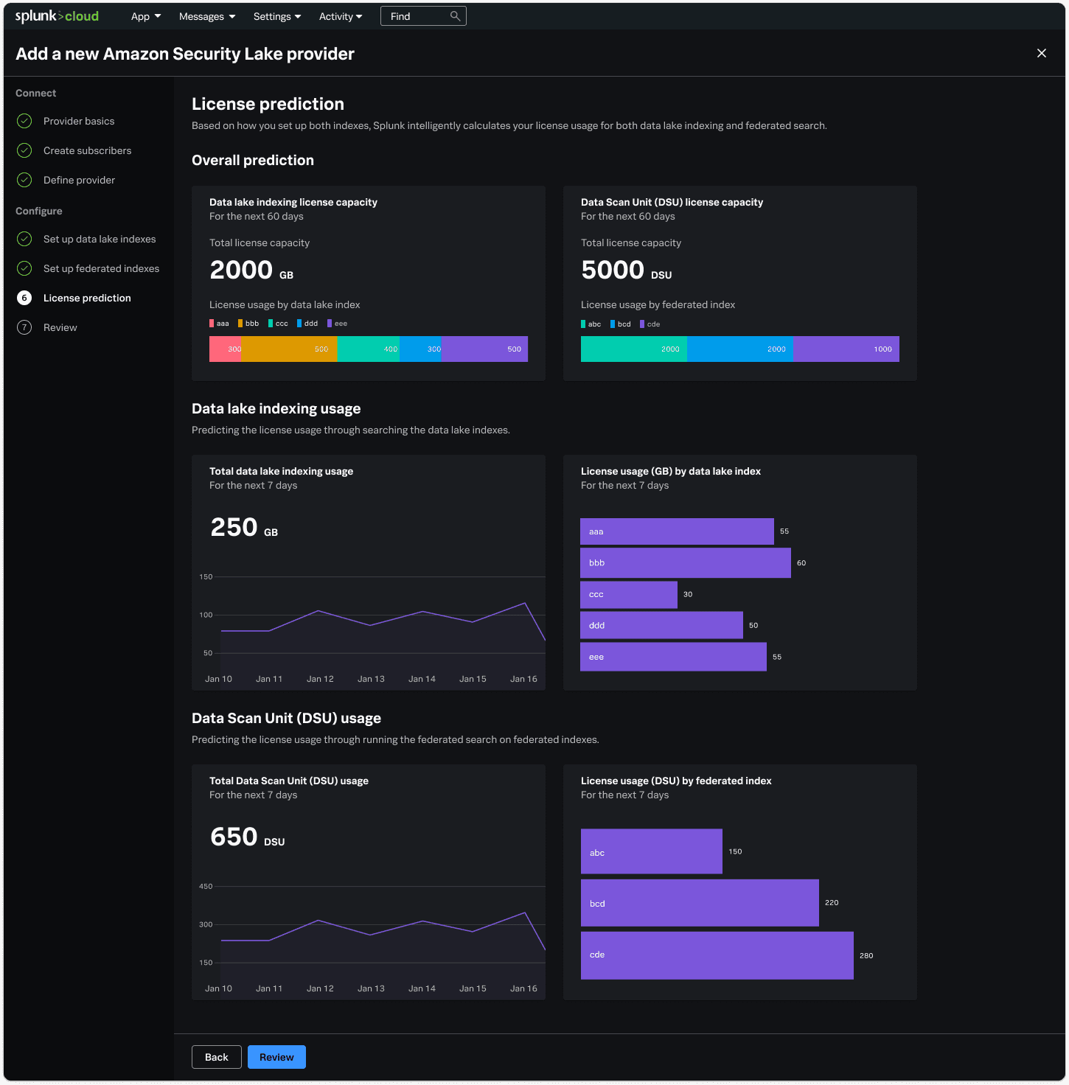This screenshot has height=1085, width=1069.
Task: Go to Set up federated indexes step
Action: pos(101,268)
